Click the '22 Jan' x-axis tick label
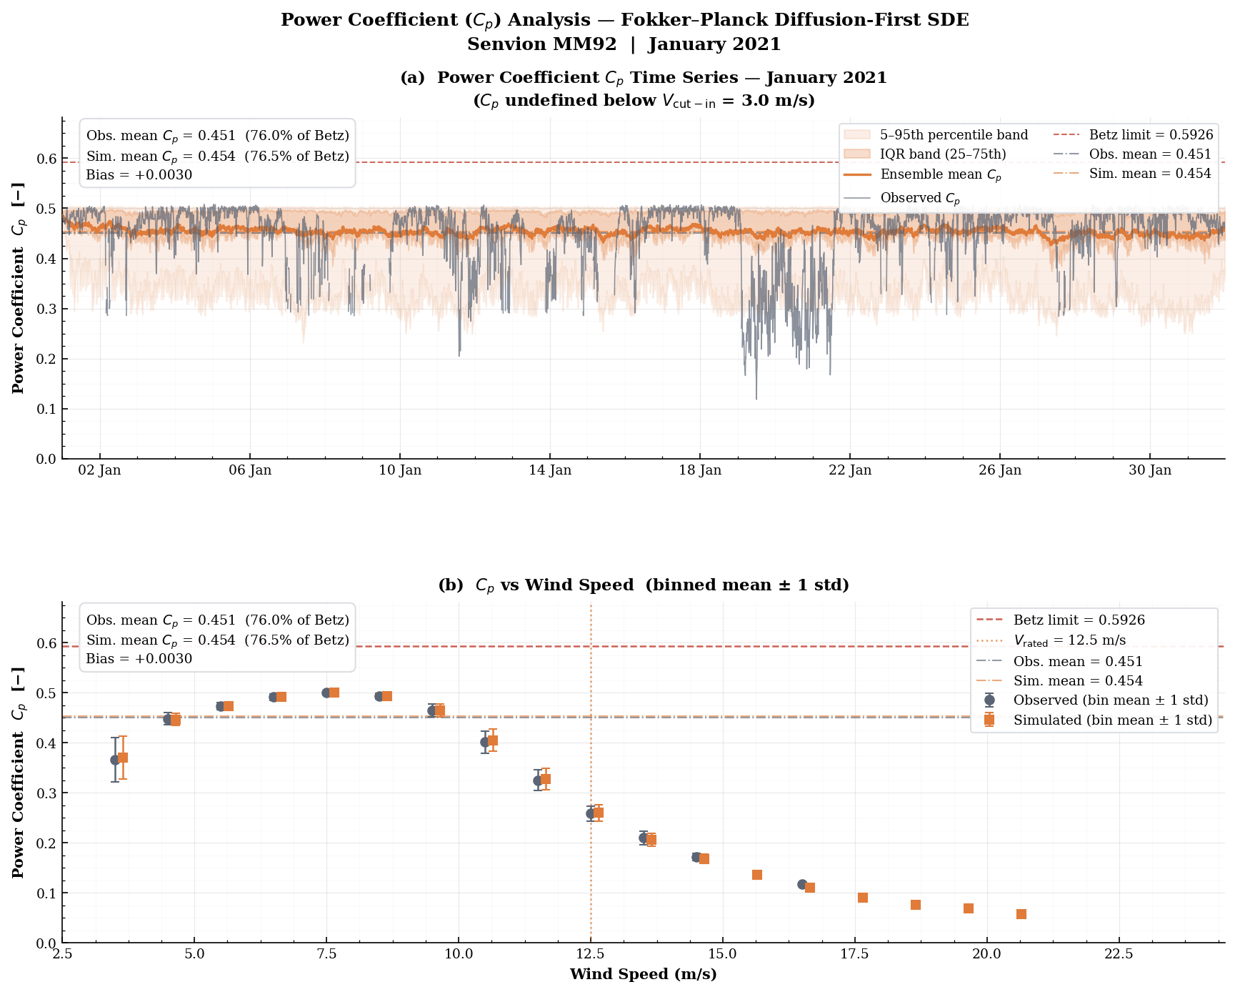The height and width of the screenshot is (992, 1235). pyautogui.click(x=850, y=470)
